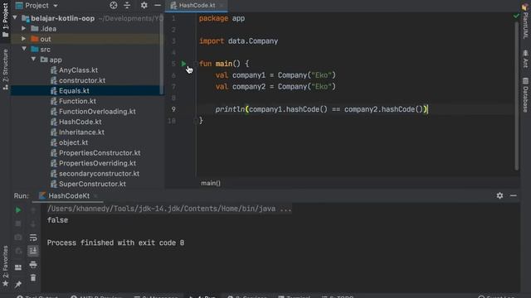This screenshot has width=531, height=298.
Task: Collapse all in Project panel
Action: 127,6
